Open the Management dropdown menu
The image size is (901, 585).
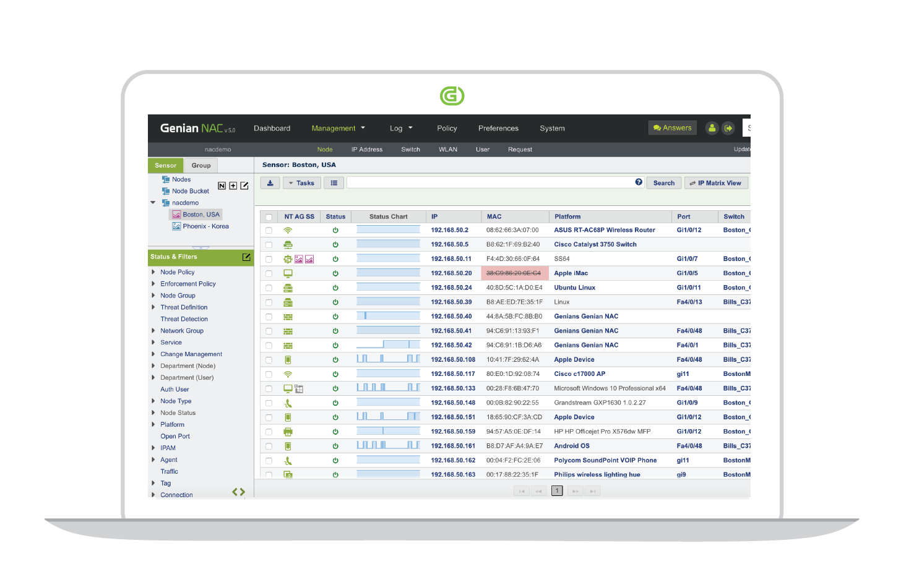(x=338, y=129)
